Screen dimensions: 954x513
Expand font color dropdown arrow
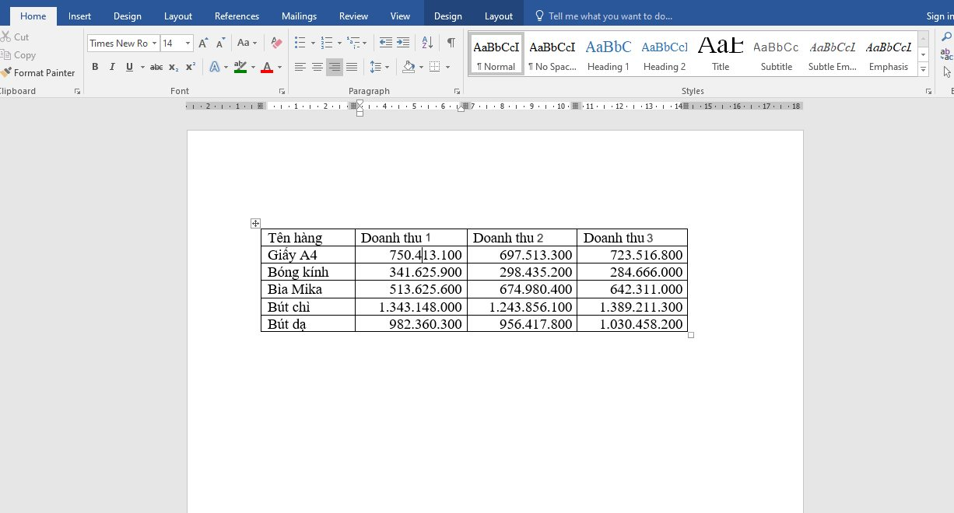279,68
